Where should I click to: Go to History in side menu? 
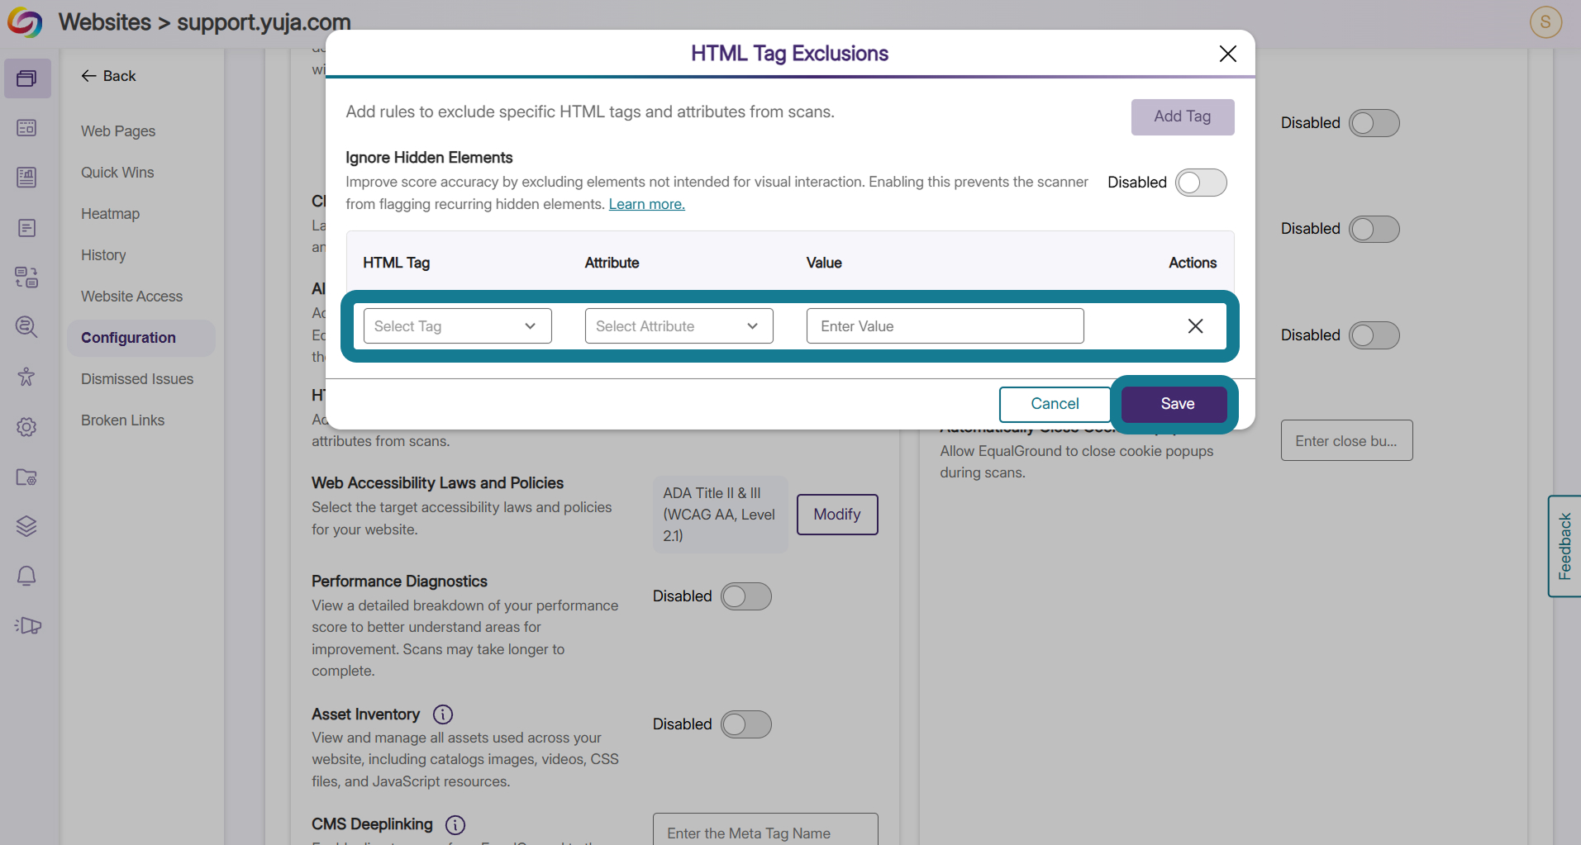pyautogui.click(x=103, y=255)
